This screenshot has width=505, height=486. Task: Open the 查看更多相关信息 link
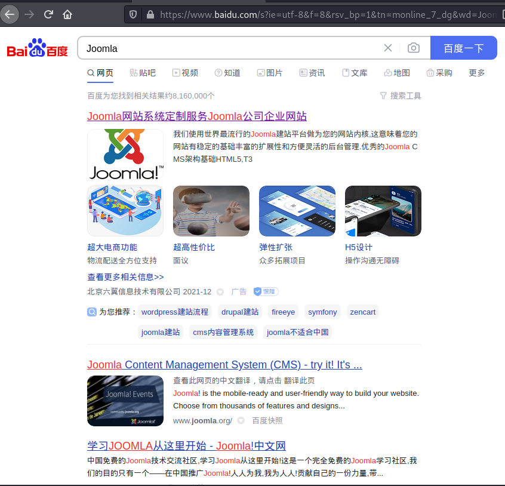click(125, 276)
